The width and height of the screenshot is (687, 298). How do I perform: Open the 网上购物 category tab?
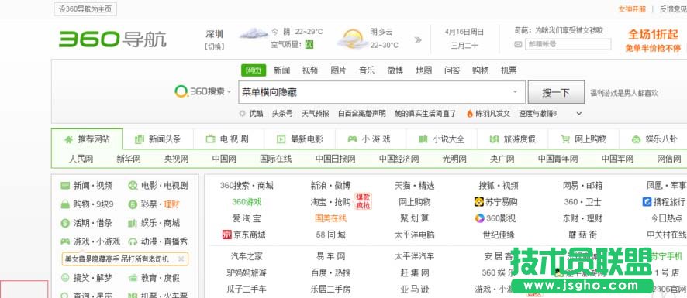tap(583, 139)
